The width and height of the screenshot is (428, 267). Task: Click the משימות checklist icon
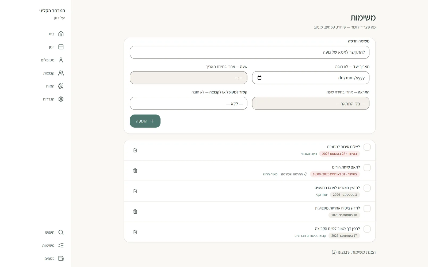[x=61, y=245]
